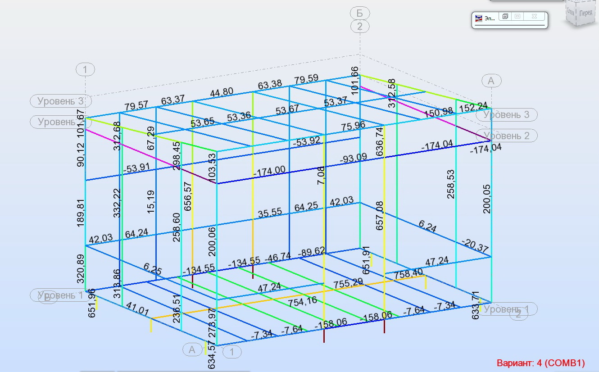Select the 44,80 value on the top beam
The height and width of the screenshot is (372, 599).
tap(222, 92)
